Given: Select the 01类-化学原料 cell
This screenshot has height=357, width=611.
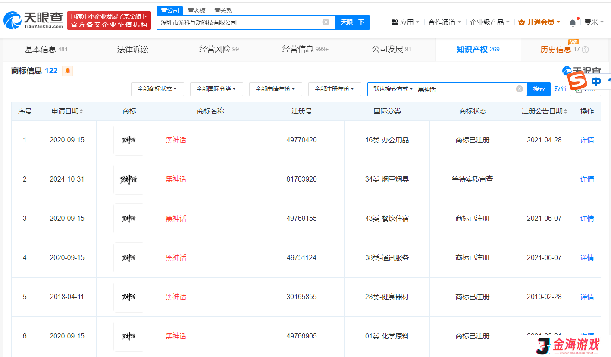Looking at the screenshot, I should tap(387, 336).
